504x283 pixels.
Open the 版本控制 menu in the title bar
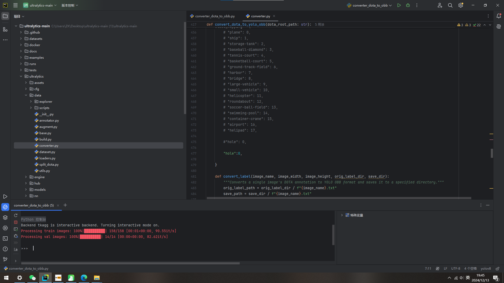click(x=70, y=5)
